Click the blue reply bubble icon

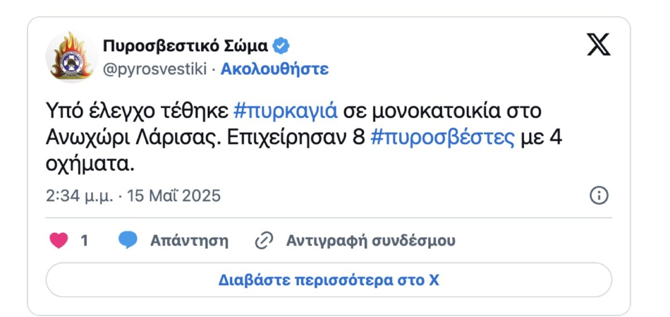click(x=128, y=241)
